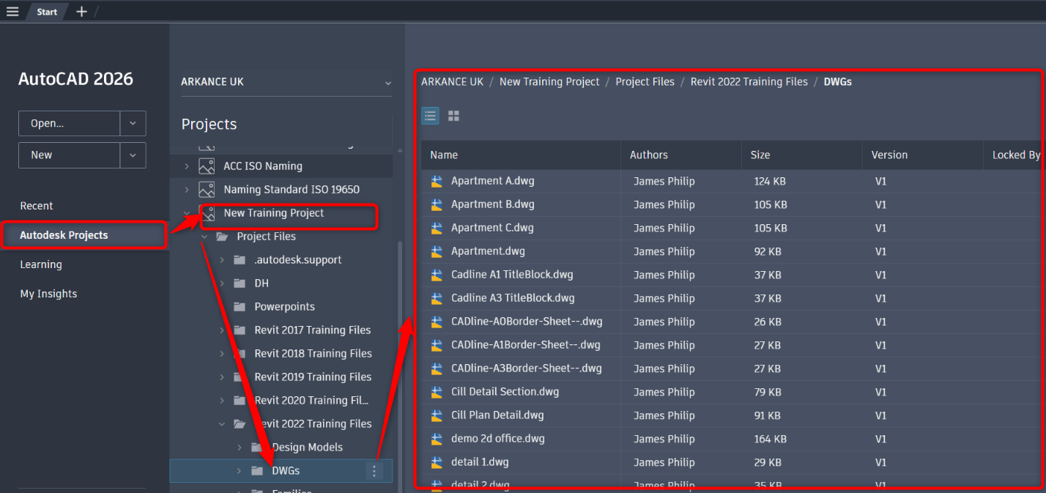Screen dimensions: 1046x493
Task: Expand the Naming Standard ISO 19650 project
Action: [x=187, y=190]
